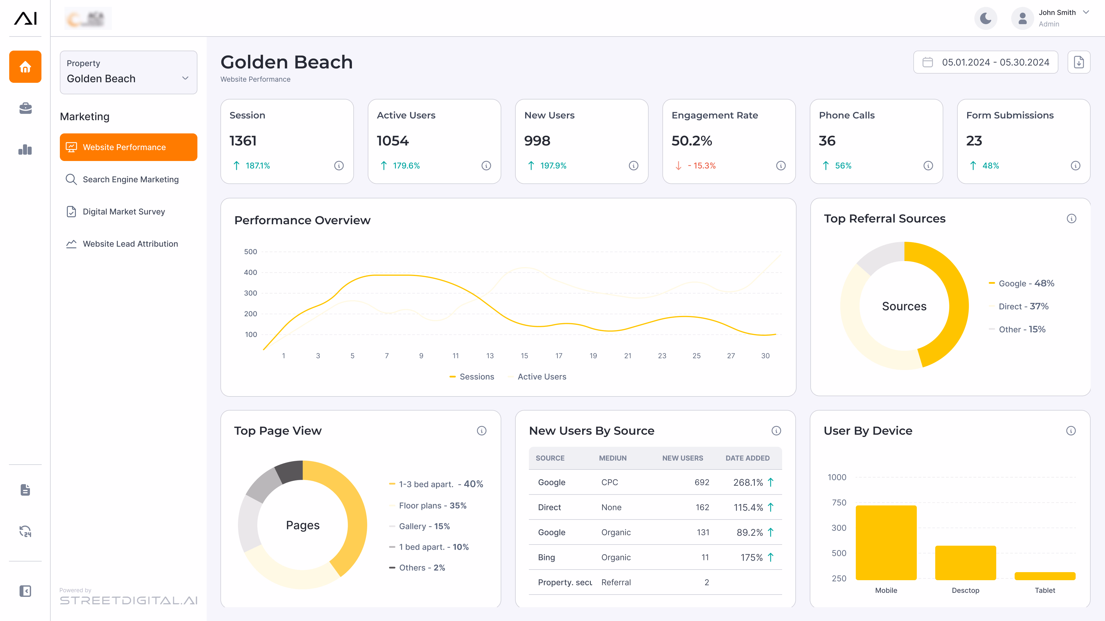Click the Property Referral table row
Image resolution: width=1105 pixels, height=621 pixels.
[656, 582]
